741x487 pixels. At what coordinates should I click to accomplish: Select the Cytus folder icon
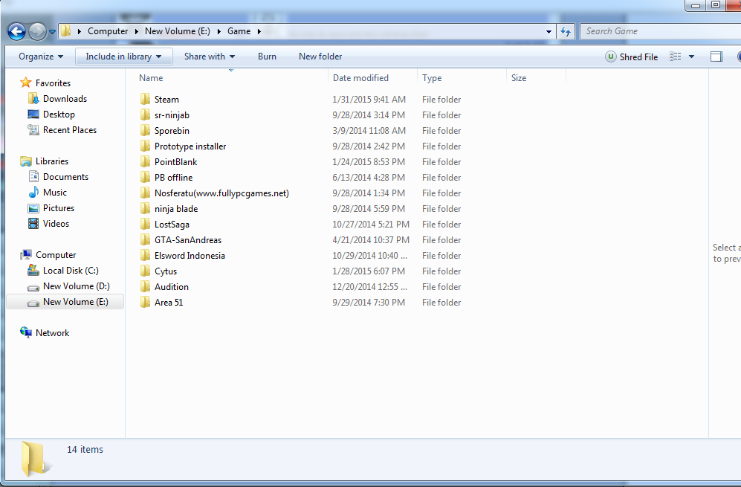pos(146,271)
